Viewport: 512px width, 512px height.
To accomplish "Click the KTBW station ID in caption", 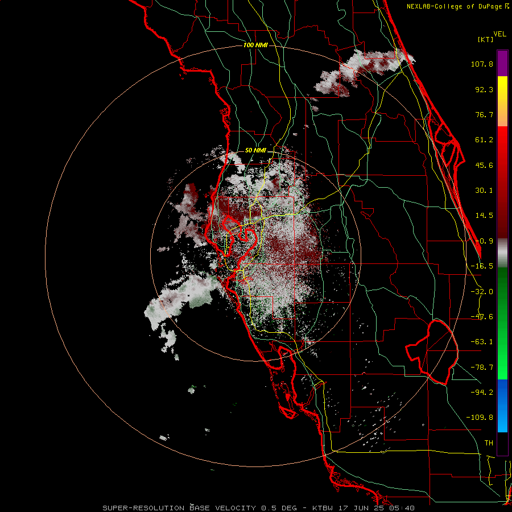I will [323, 508].
